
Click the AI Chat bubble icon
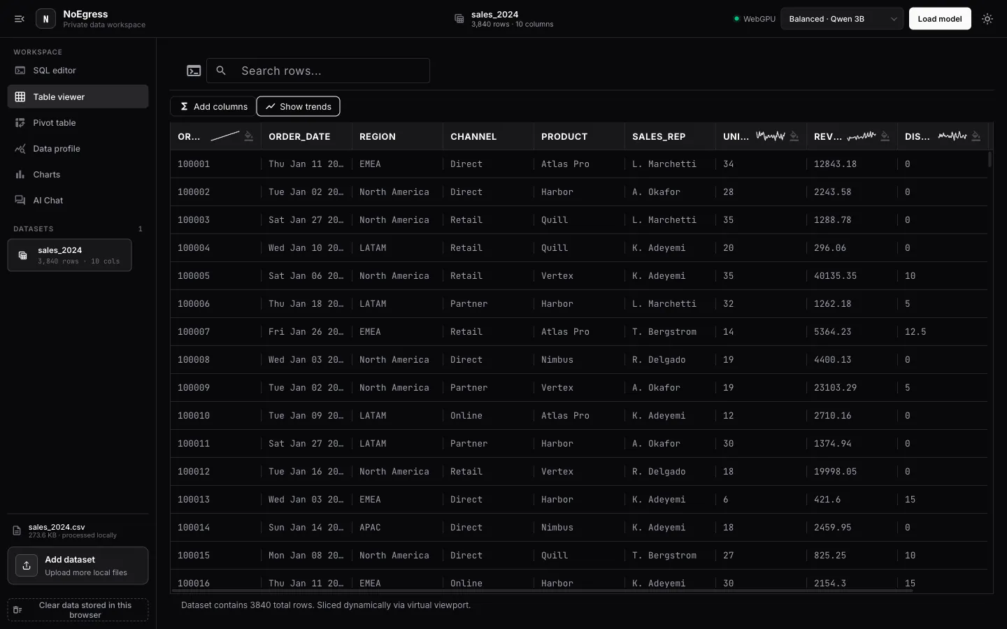click(20, 201)
